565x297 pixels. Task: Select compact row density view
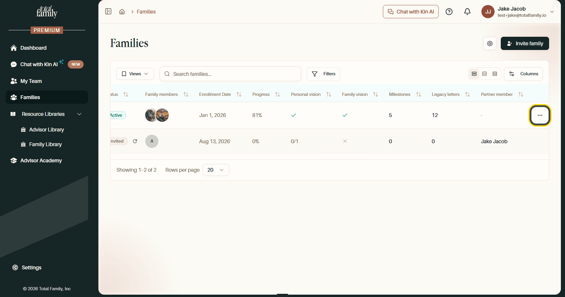[x=495, y=74]
